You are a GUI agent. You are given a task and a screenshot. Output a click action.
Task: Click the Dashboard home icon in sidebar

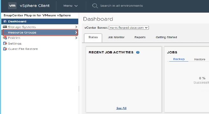click(5, 21)
